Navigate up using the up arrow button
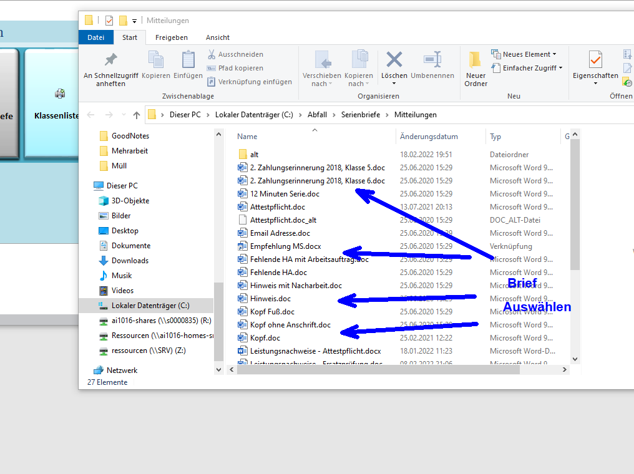634x474 pixels. click(x=137, y=115)
